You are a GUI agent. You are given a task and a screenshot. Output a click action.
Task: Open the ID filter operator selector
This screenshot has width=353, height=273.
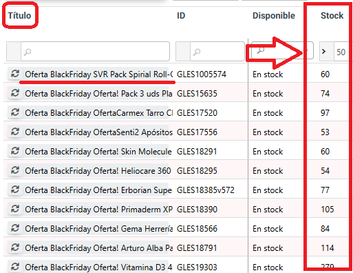pos(183,52)
